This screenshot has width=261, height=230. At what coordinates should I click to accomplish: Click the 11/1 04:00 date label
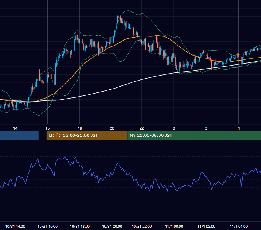coord(238,226)
